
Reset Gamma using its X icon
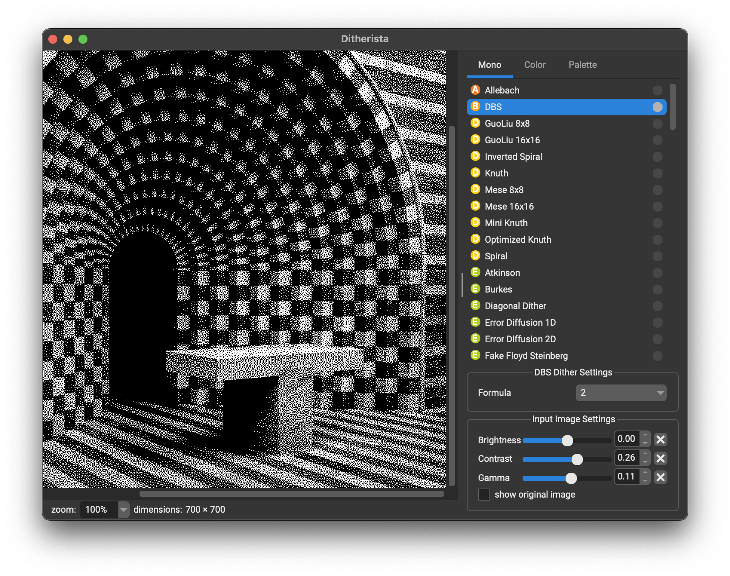coord(660,477)
